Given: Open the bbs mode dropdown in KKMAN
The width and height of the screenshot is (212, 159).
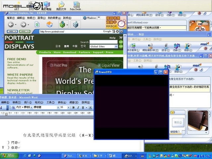Looking at the screenshot, I should tap(25, 31).
